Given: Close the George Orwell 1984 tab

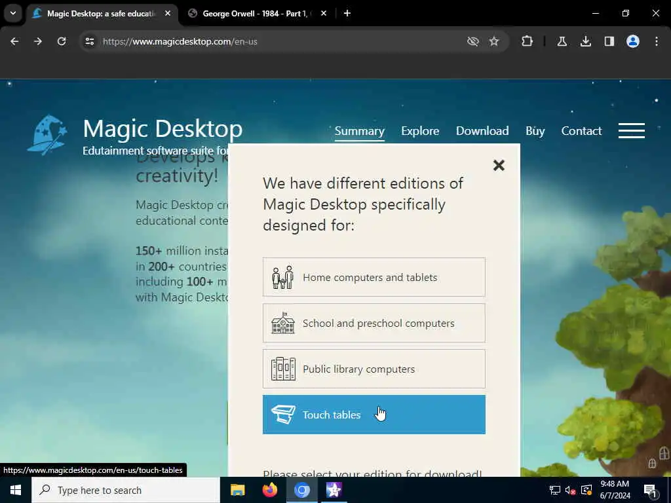Looking at the screenshot, I should tap(324, 13).
